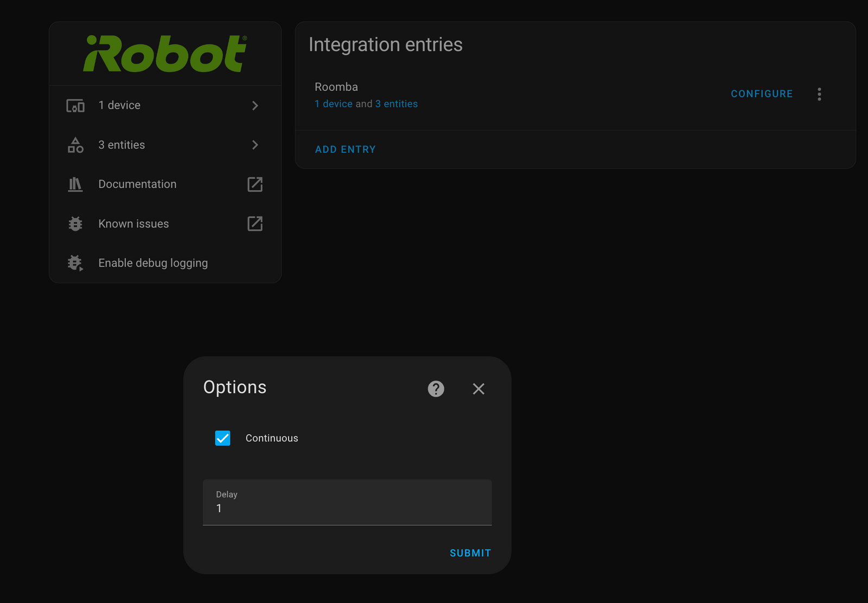Select the device icon beside 1 device
Viewport: 868px width, 603px height.
point(75,105)
